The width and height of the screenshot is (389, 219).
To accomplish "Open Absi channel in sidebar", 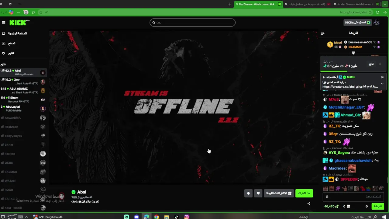I will [x=23, y=72].
